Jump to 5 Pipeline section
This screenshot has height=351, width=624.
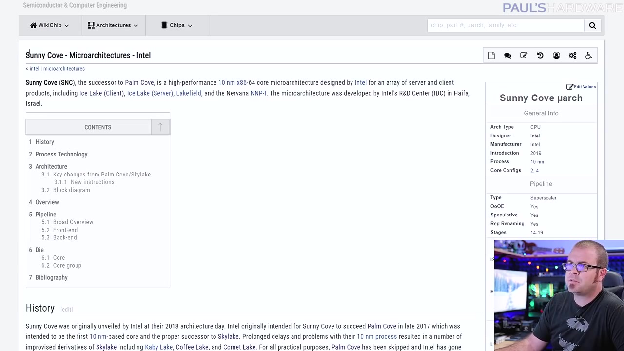[42, 214]
